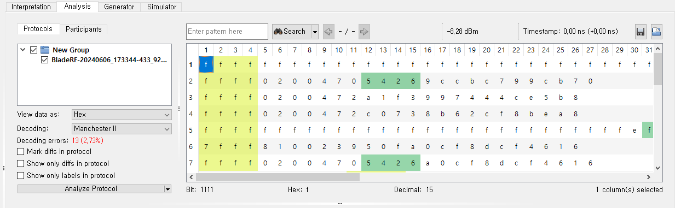Viewport: 675px width, 208px height.
Task: Uncheck the New Group checkbox
Action: [x=33, y=50]
